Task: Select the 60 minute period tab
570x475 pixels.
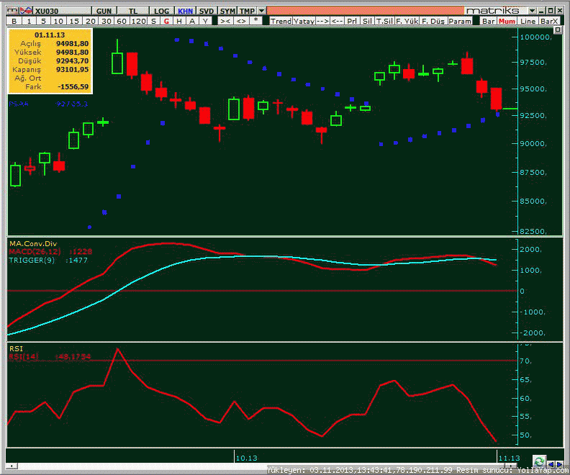Action: click(122, 22)
